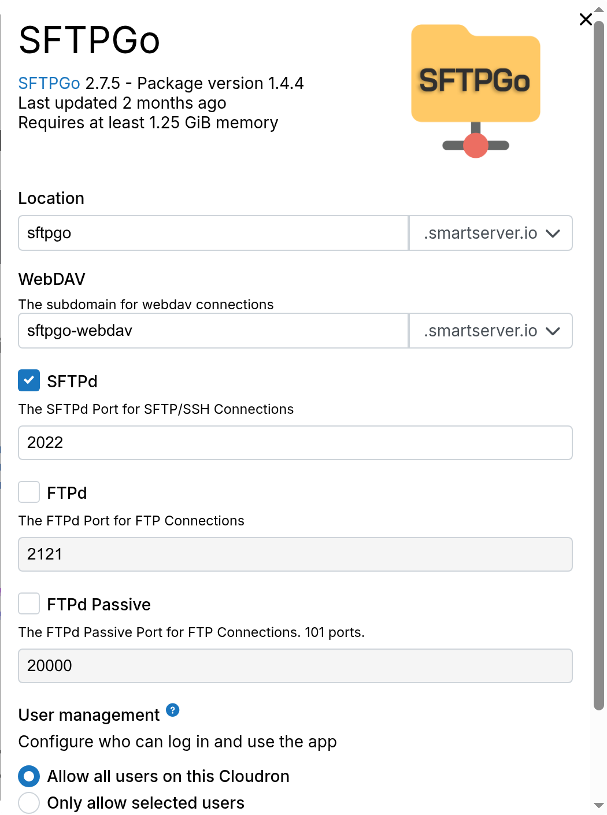Open the User management help icon
Viewport: 607px width, 815px height.
tap(173, 710)
